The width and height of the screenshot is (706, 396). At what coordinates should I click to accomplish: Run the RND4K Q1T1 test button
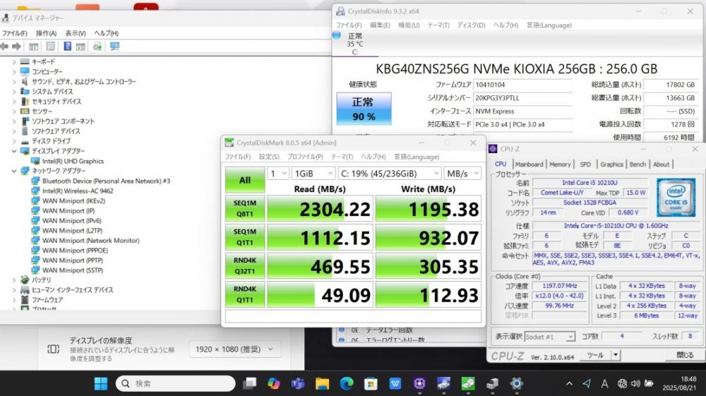click(245, 294)
